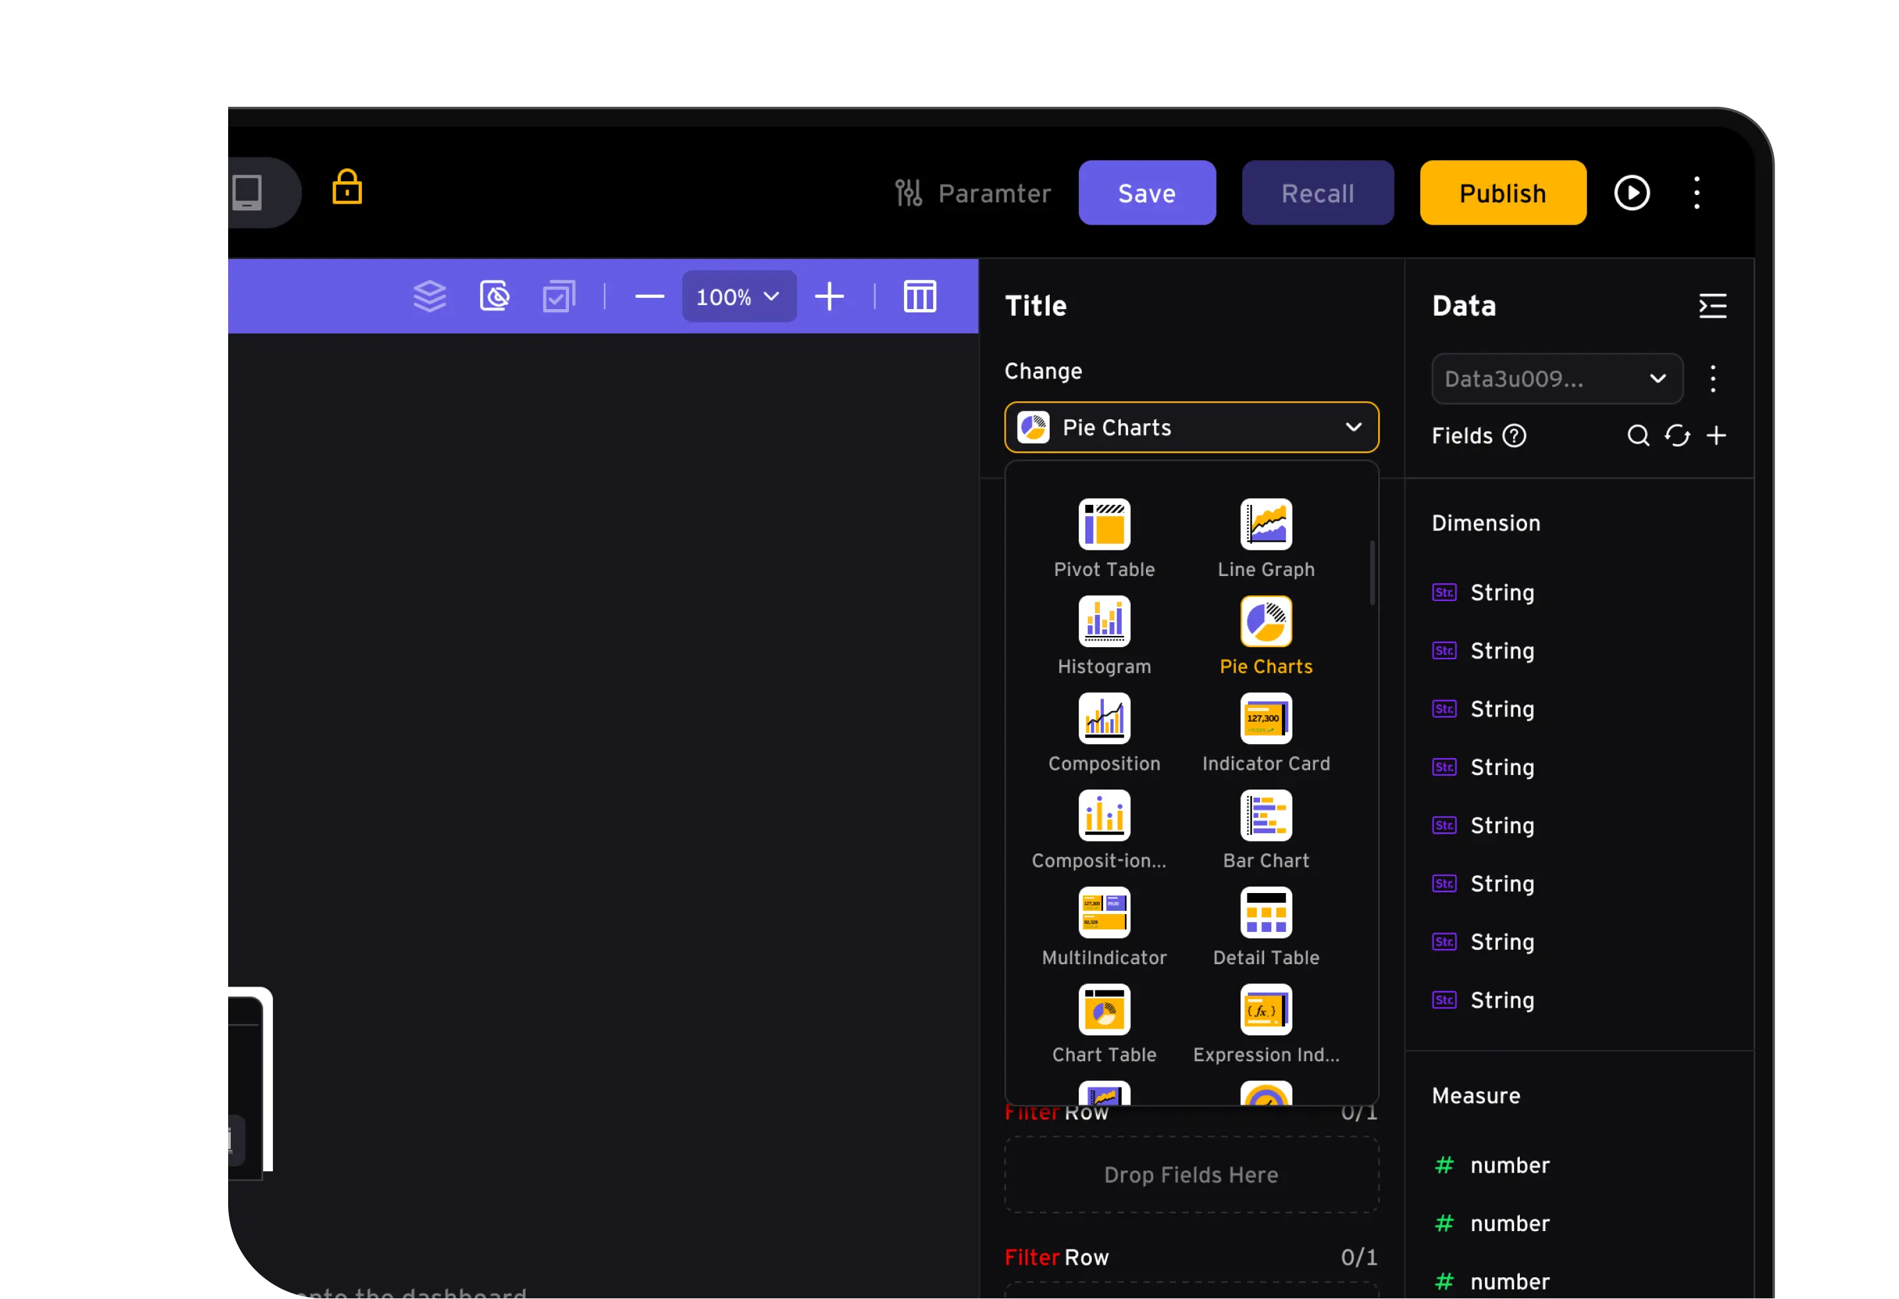Choose the MultiIndicator chart type
Viewport: 1899px width, 1299px height.
(x=1104, y=928)
